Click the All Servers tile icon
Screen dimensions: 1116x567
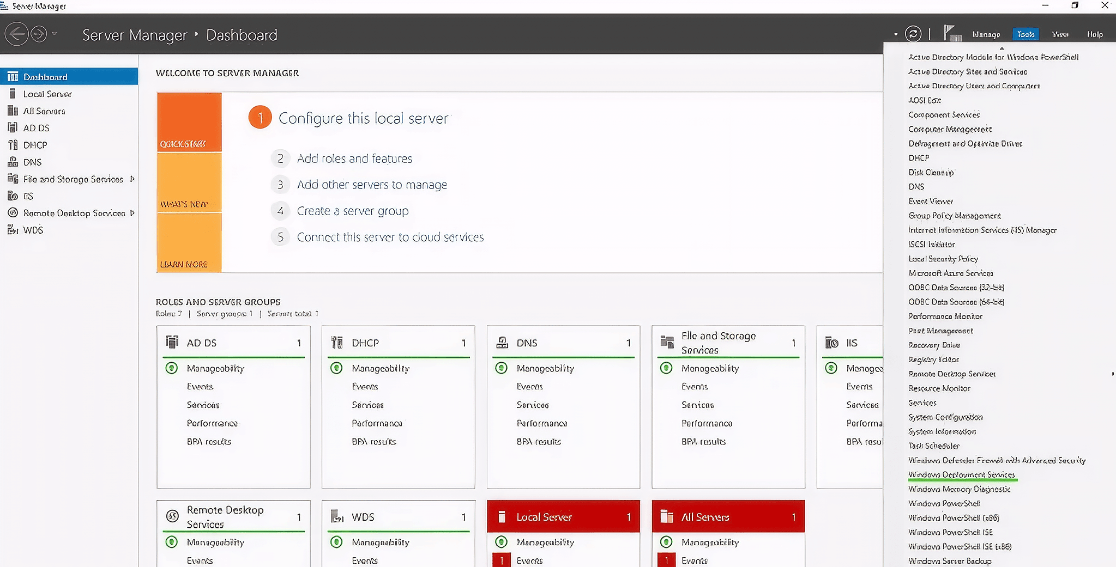667,516
